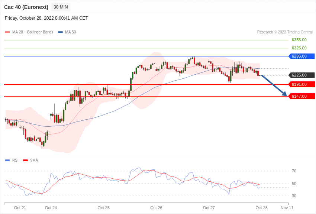Click the 30 MIN timeframe badge
This screenshot has height=214, width=316.
[x=60, y=7]
